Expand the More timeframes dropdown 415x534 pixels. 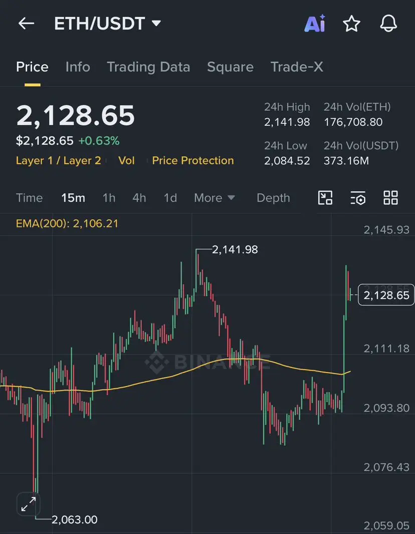(x=215, y=198)
